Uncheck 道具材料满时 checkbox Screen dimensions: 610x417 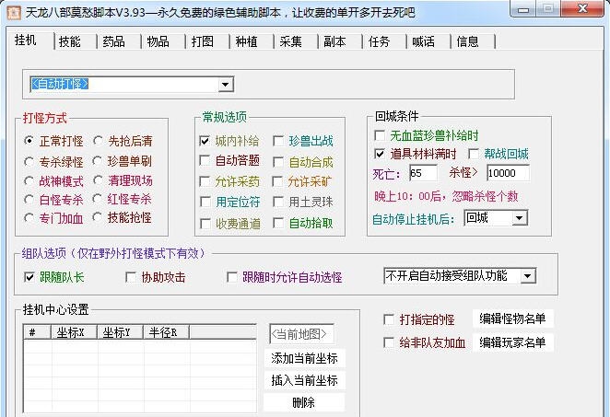[x=380, y=154]
